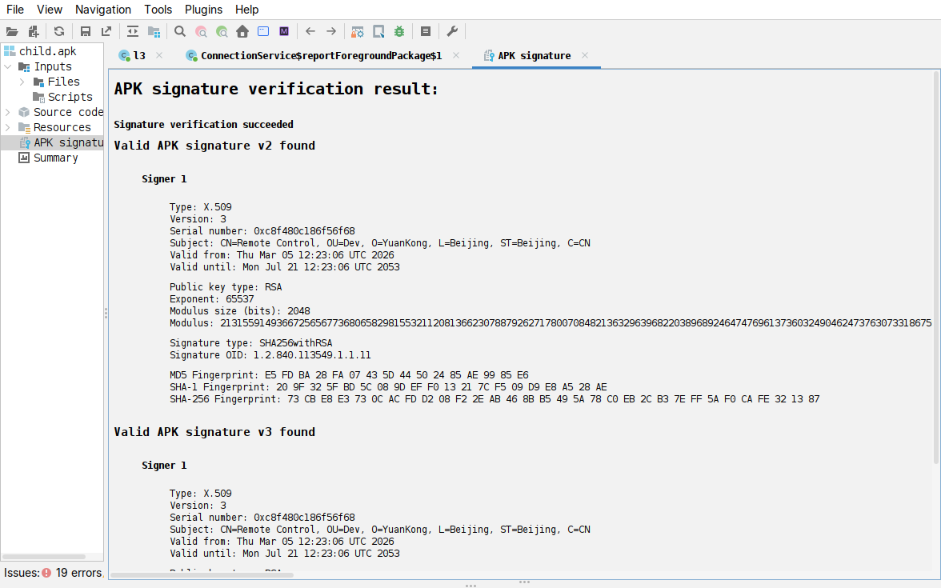
Task: Click the long Modulus value line
Action: [551, 323]
